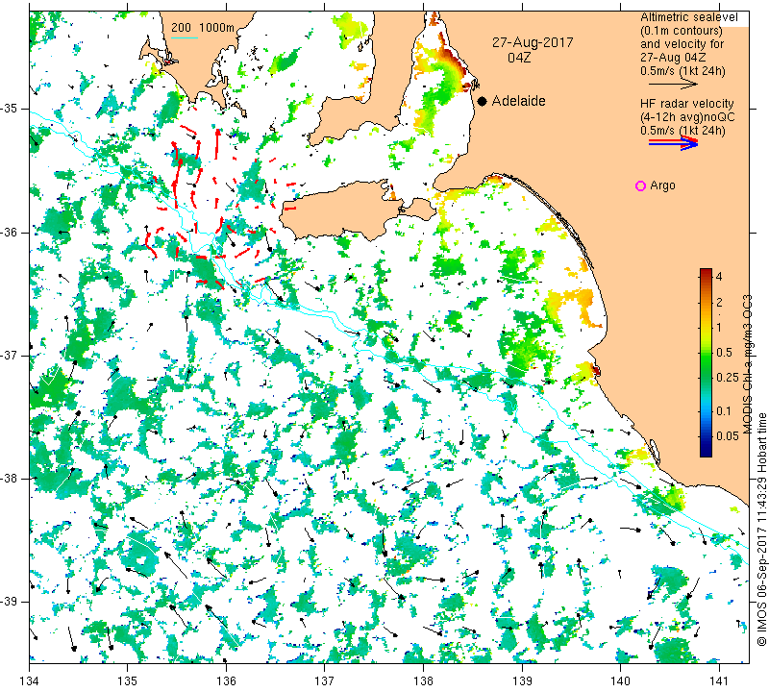Click the cyan 200 1000m contour legend line
769x692 pixels.
pos(185,37)
